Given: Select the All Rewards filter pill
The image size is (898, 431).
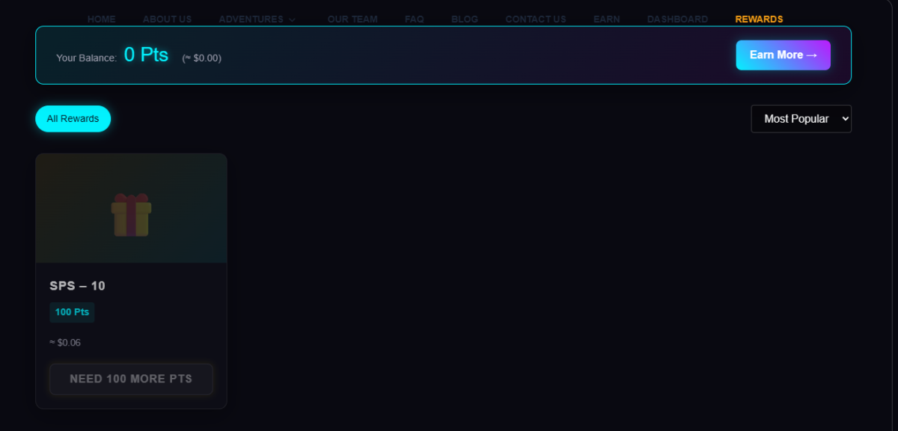Looking at the screenshot, I should coord(73,119).
